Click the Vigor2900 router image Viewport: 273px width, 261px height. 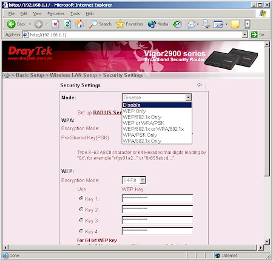[x=231, y=59]
